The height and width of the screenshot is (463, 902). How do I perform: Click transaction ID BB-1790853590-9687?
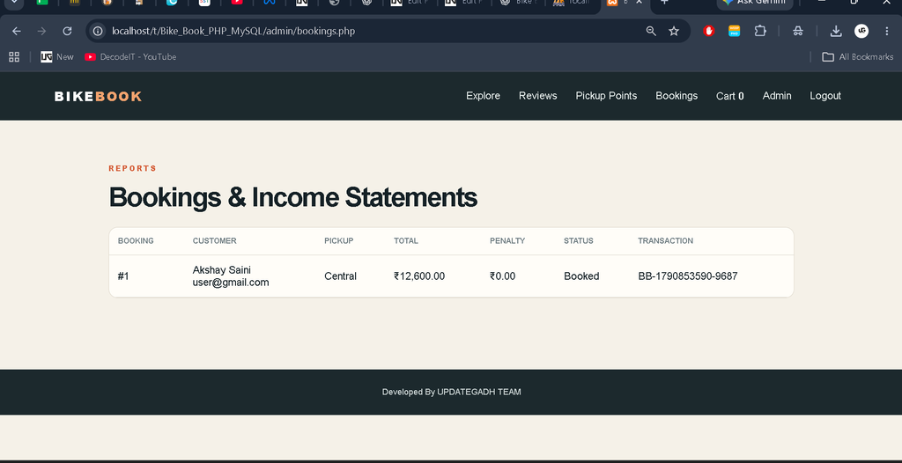tap(688, 276)
